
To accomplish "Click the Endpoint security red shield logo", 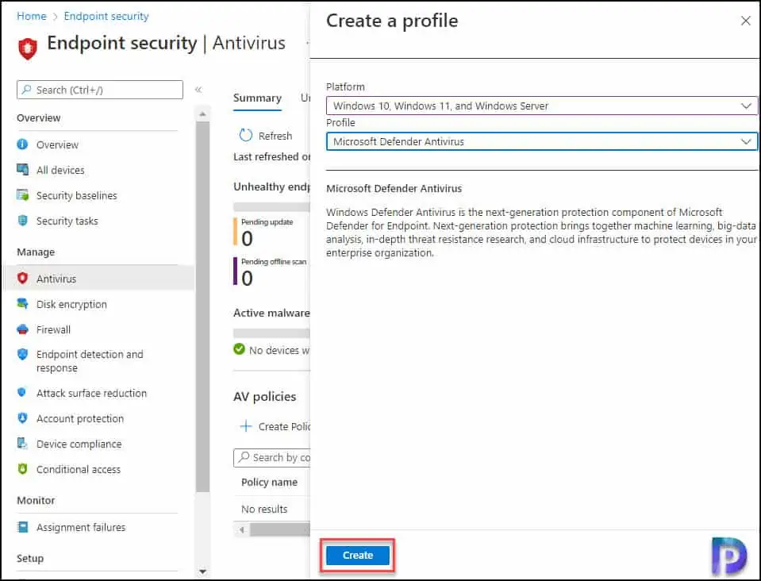I will tap(28, 48).
